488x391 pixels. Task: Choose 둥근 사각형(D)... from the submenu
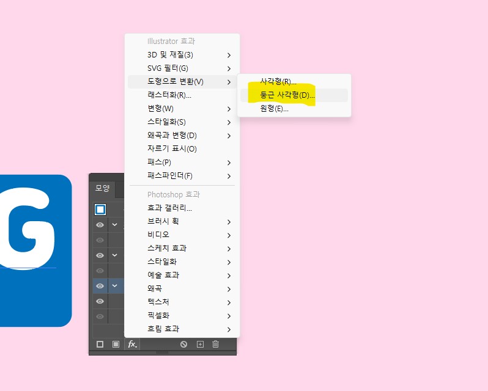(294, 95)
